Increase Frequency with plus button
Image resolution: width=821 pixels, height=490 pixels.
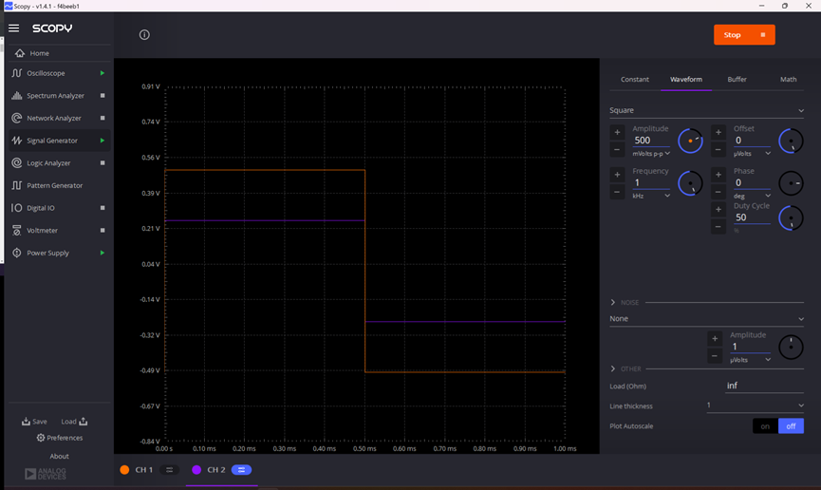click(x=617, y=175)
